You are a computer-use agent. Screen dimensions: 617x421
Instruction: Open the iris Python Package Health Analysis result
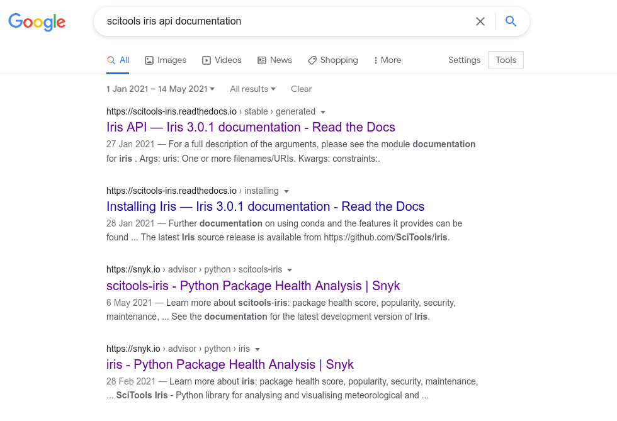(230, 364)
